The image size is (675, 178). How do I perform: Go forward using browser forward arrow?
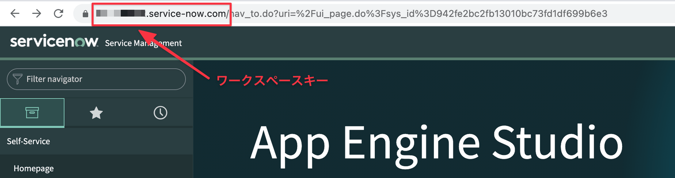click(x=36, y=14)
